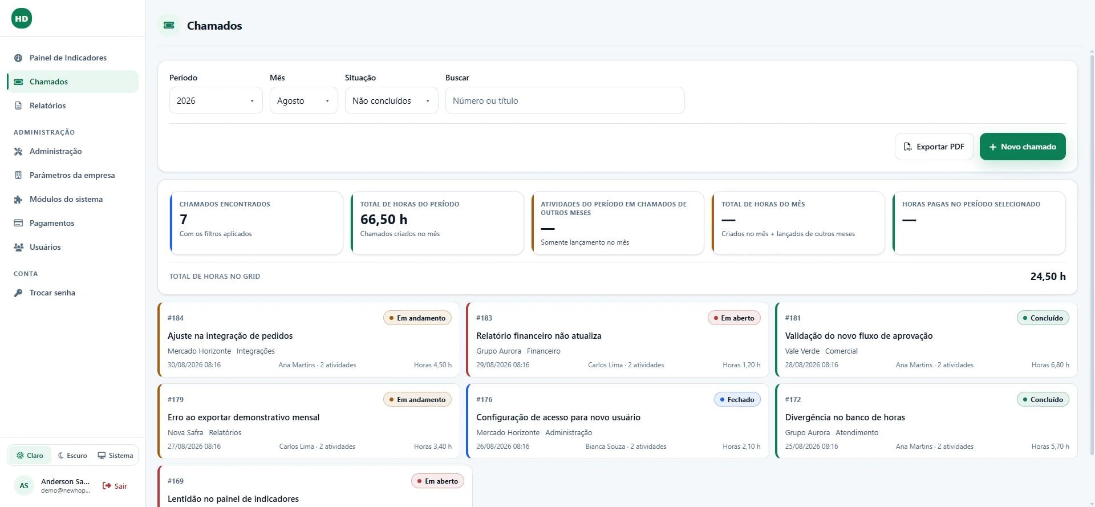Open Trocar senha link
This screenshot has height=507, width=1095.
pos(72,293)
